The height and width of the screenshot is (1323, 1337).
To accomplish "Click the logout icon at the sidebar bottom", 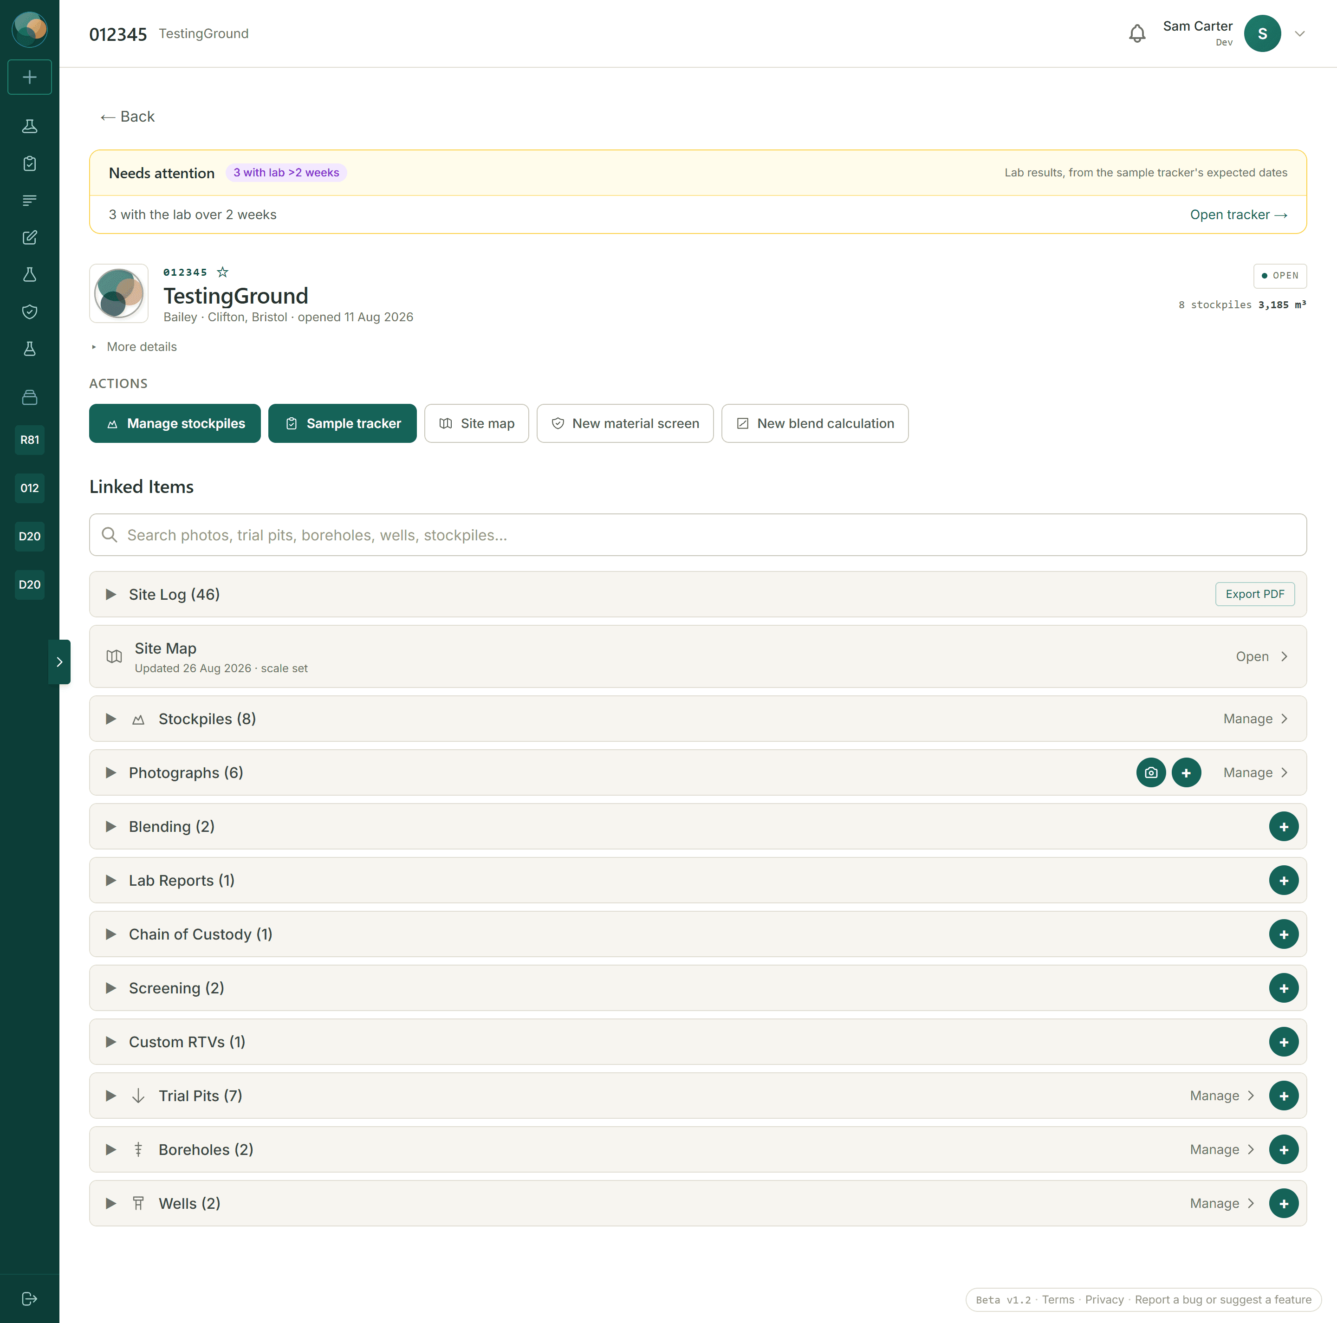I will [x=30, y=1299].
